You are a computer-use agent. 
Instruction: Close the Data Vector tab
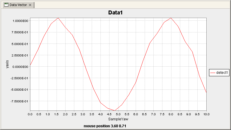[x=30, y=5]
